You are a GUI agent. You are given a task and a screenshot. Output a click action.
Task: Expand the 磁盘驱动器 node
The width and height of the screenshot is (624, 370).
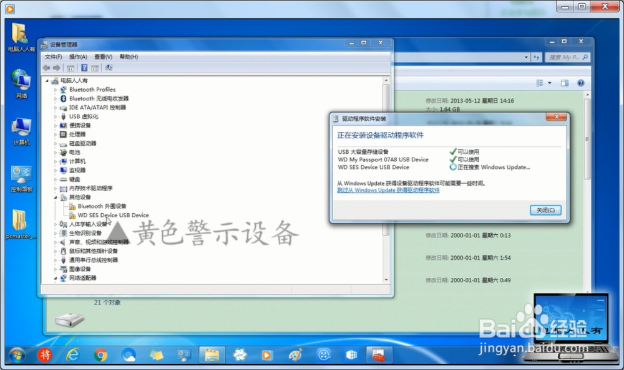[56, 143]
